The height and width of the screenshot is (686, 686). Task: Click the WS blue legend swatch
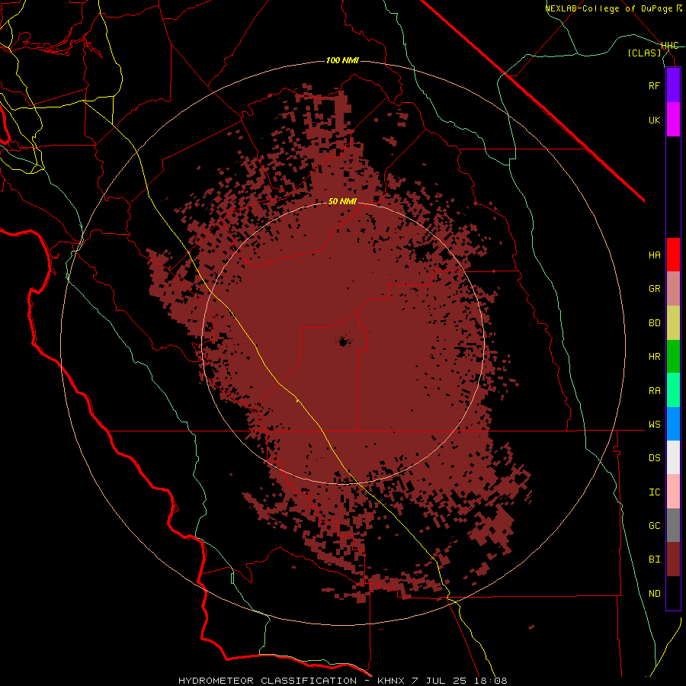point(673,424)
